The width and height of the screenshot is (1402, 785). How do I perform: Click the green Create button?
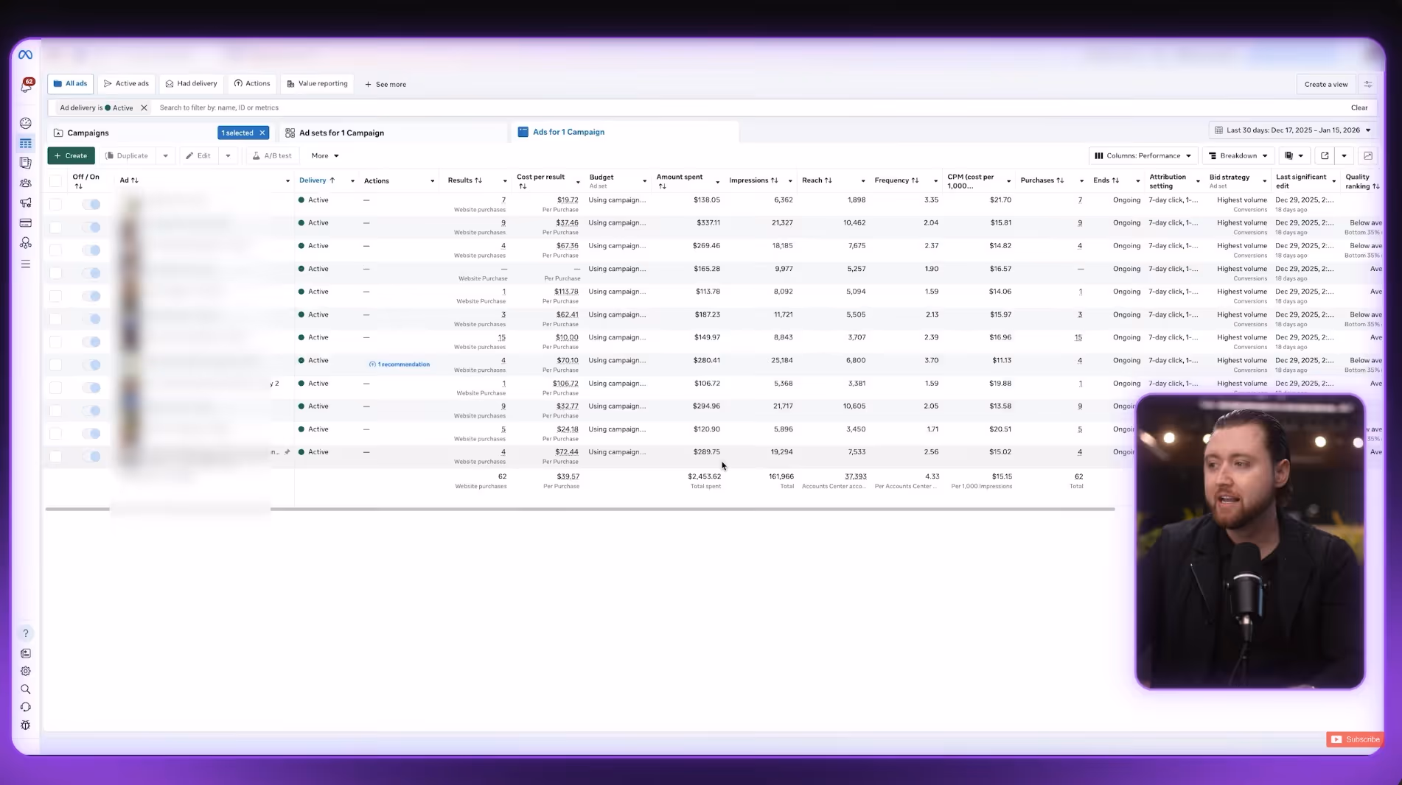coord(72,155)
